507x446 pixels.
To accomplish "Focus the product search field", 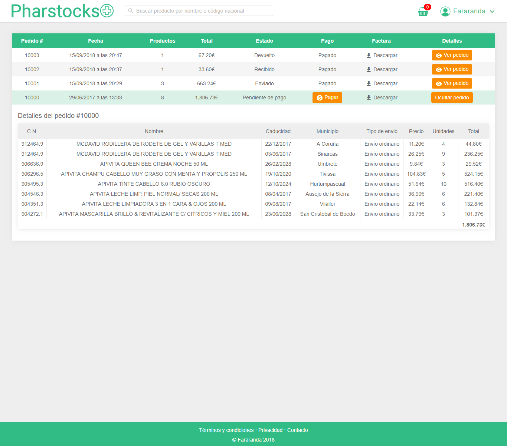I will (x=199, y=11).
